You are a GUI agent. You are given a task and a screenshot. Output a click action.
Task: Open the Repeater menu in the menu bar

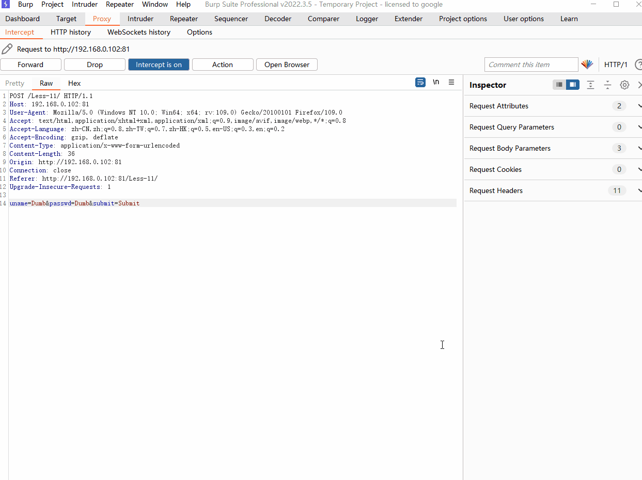click(120, 4)
